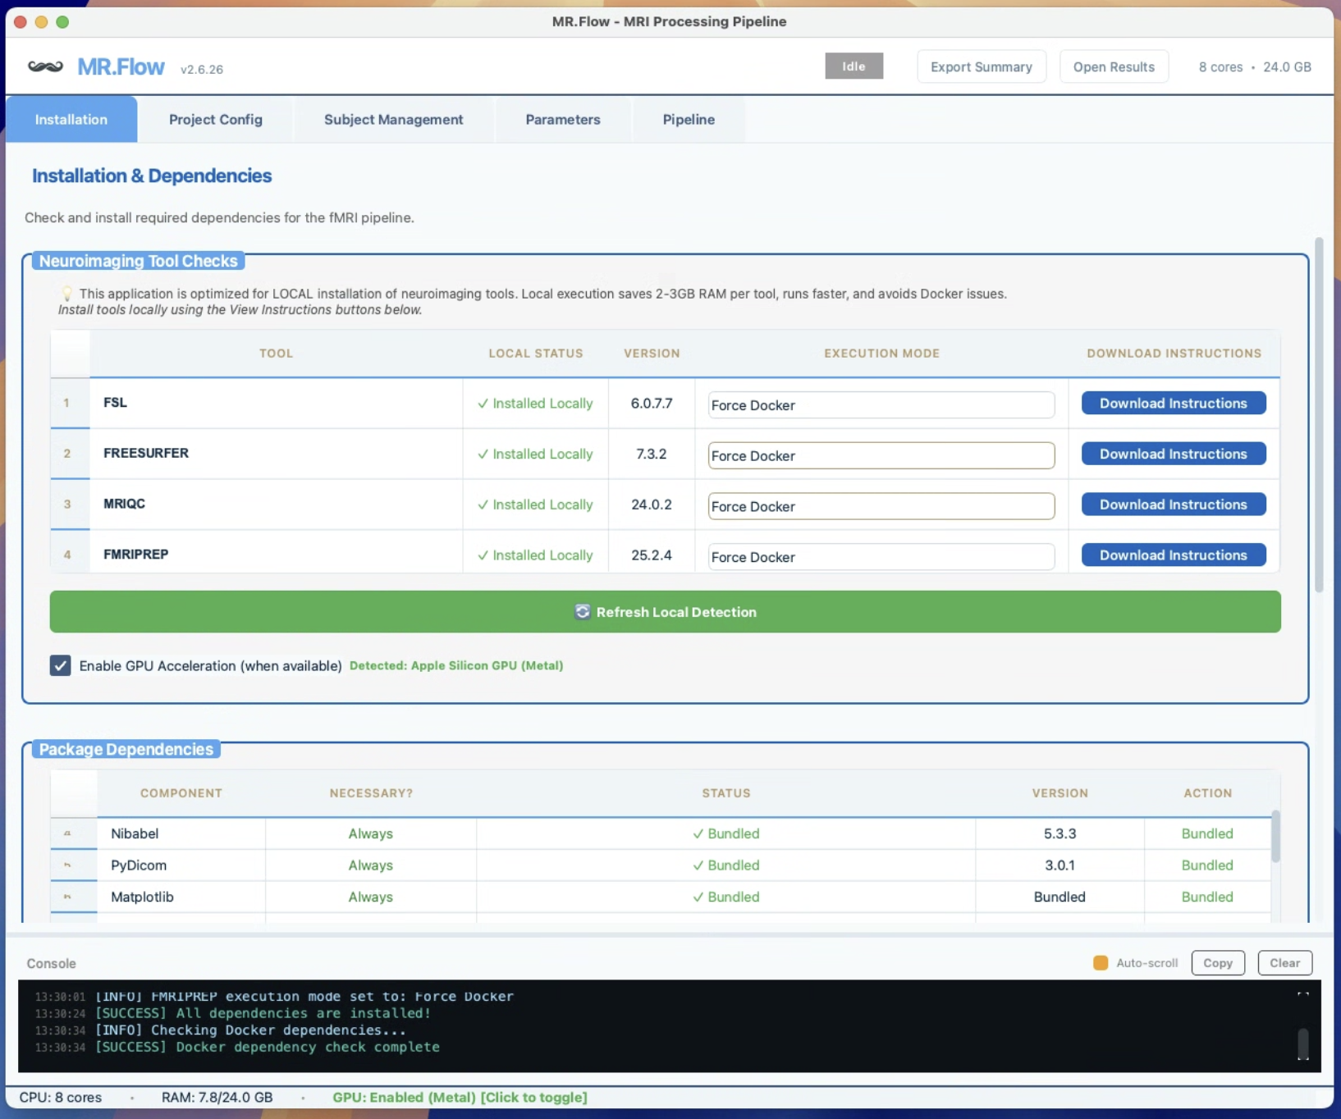Click Download Instructions for FREESURFER
Image resolution: width=1341 pixels, height=1119 pixels.
pos(1172,454)
